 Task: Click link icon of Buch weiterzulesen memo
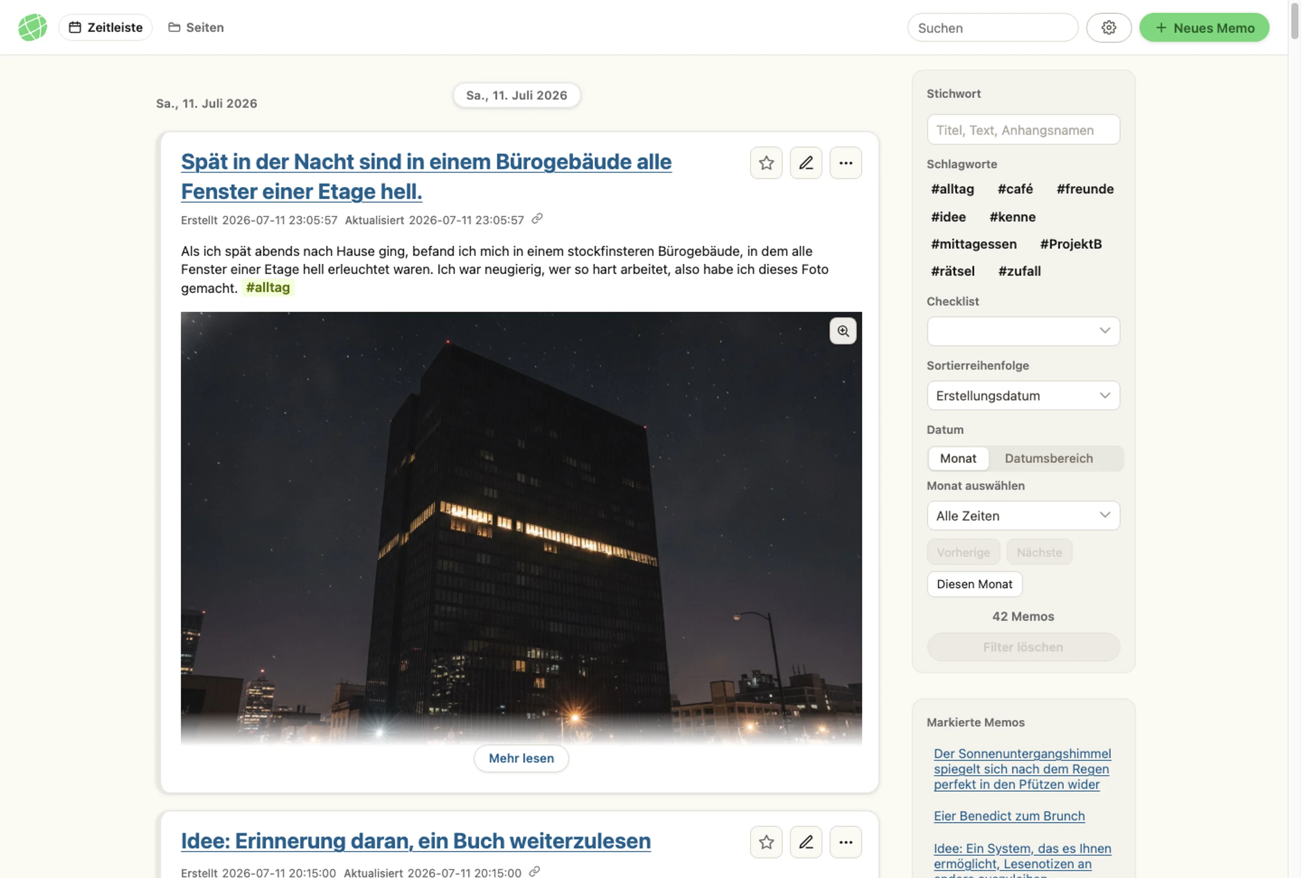click(534, 871)
